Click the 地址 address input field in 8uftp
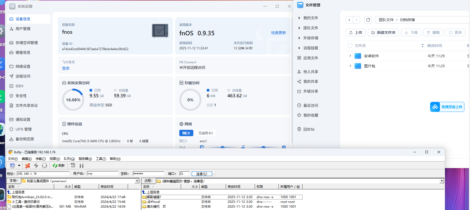This screenshot has width=470, height=210. (43, 173)
